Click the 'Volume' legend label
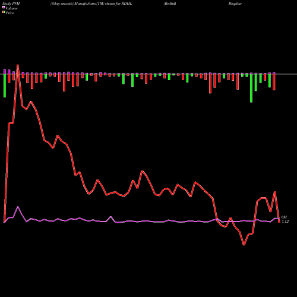This screenshot has height=297, width=297. (x=11, y=8)
